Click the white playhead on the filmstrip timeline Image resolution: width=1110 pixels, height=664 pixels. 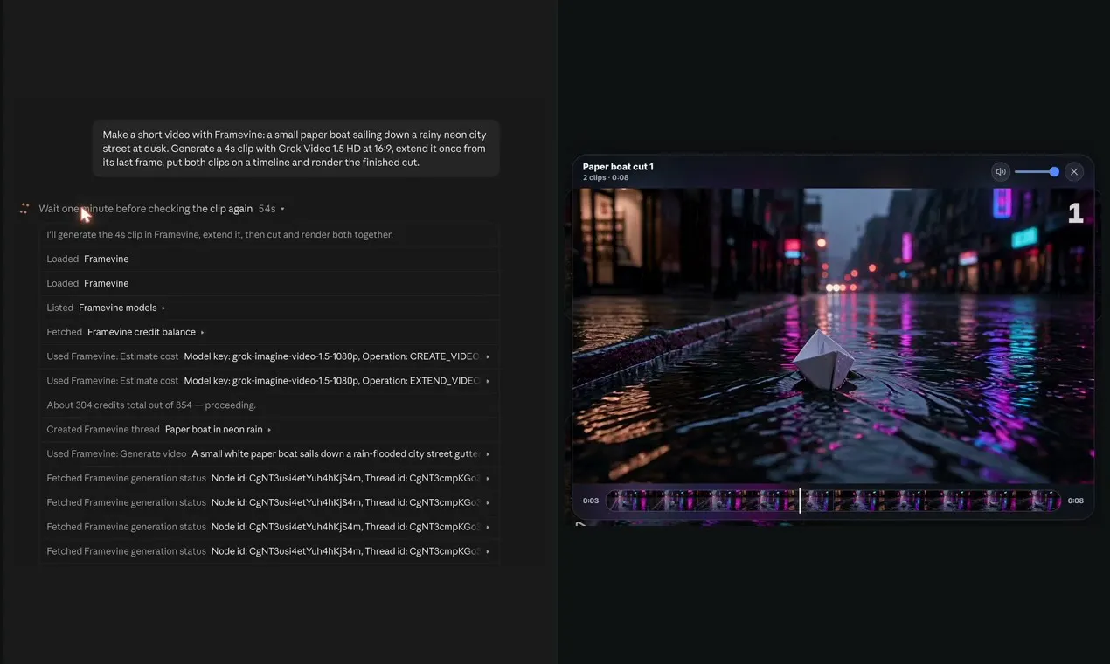point(800,501)
